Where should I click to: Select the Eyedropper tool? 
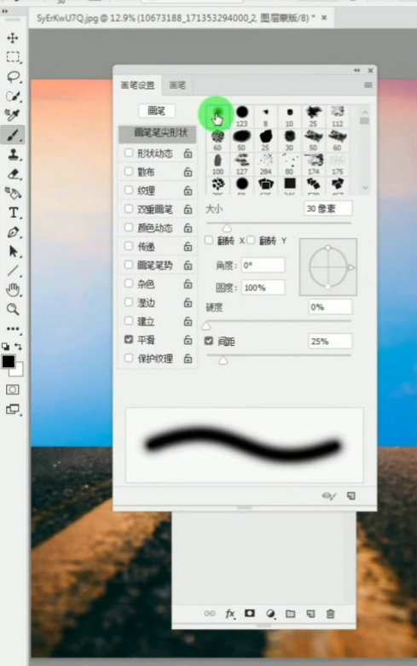tap(13, 114)
